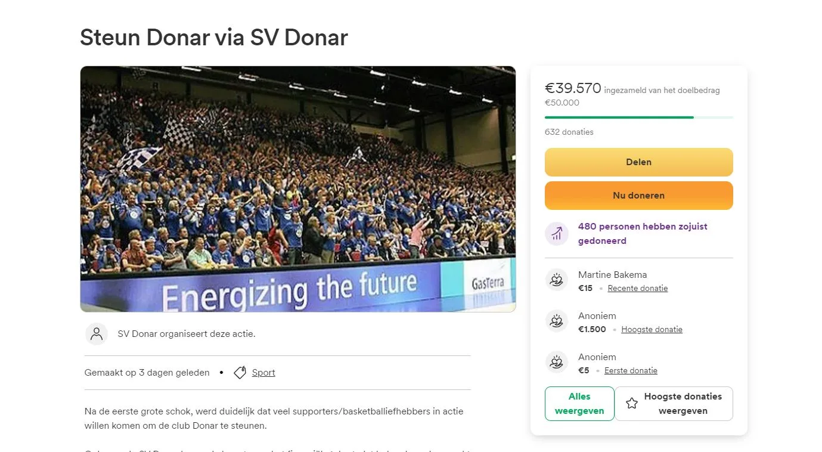The image size is (822, 452).
Task: Click the donation icon next to €1.500
Action: 556,321
